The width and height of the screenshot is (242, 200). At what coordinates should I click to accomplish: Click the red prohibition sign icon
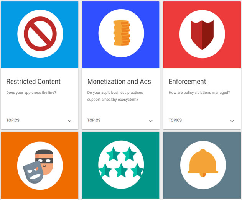[40, 34]
